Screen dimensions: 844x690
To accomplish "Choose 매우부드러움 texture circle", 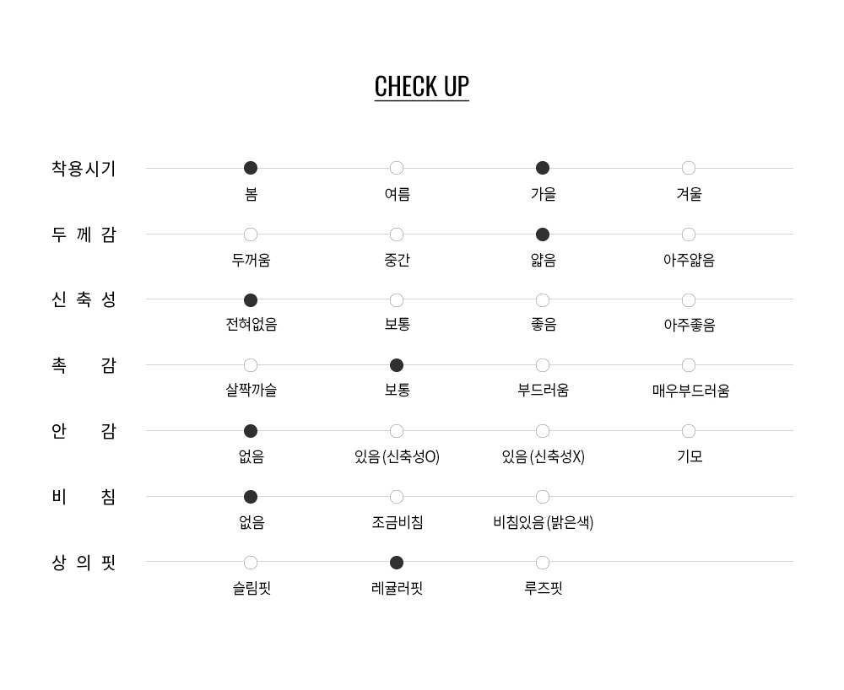I will pyautogui.click(x=689, y=365).
